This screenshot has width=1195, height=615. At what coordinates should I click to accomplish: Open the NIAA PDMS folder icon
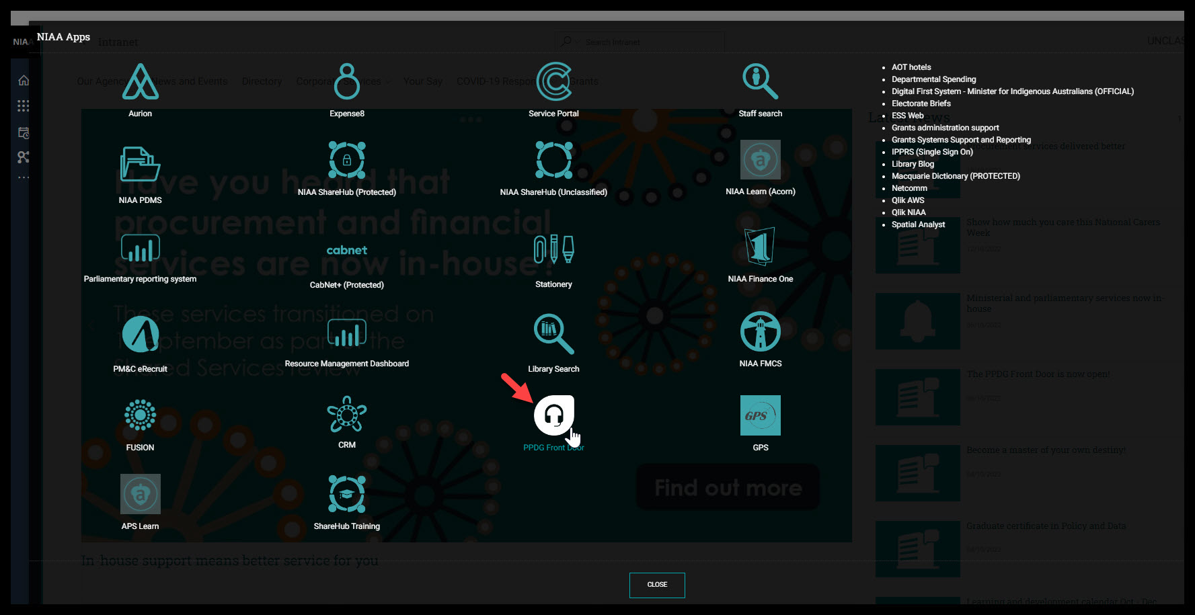tap(140, 164)
